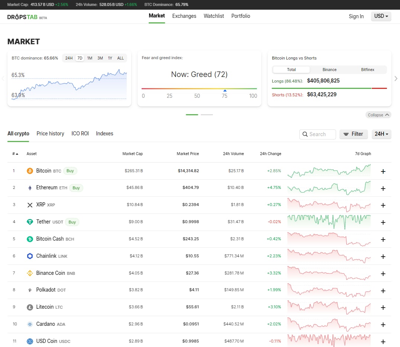This screenshot has height=347, width=400.
Task: Open the Filter options button
Action: point(354,134)
